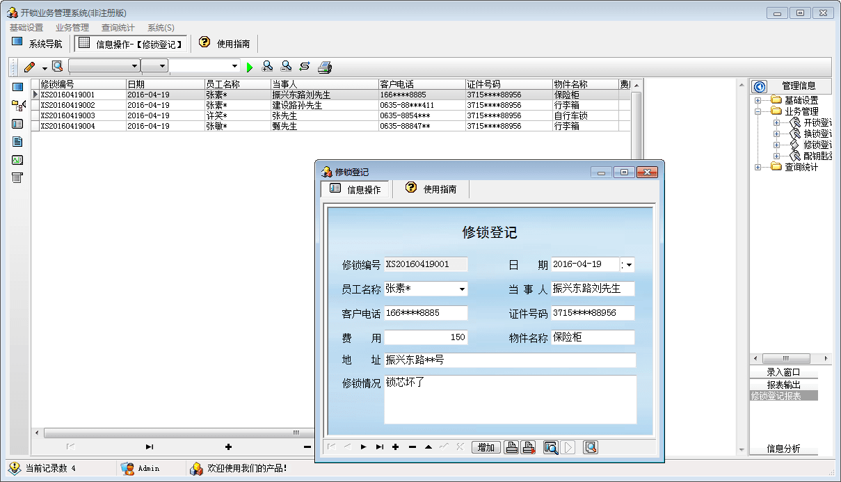Image resolution: width=841 pixels, height=482 pixels.
Task: Open the 员工名称 dropdown in the form
Action: click(x=462, y=289)
